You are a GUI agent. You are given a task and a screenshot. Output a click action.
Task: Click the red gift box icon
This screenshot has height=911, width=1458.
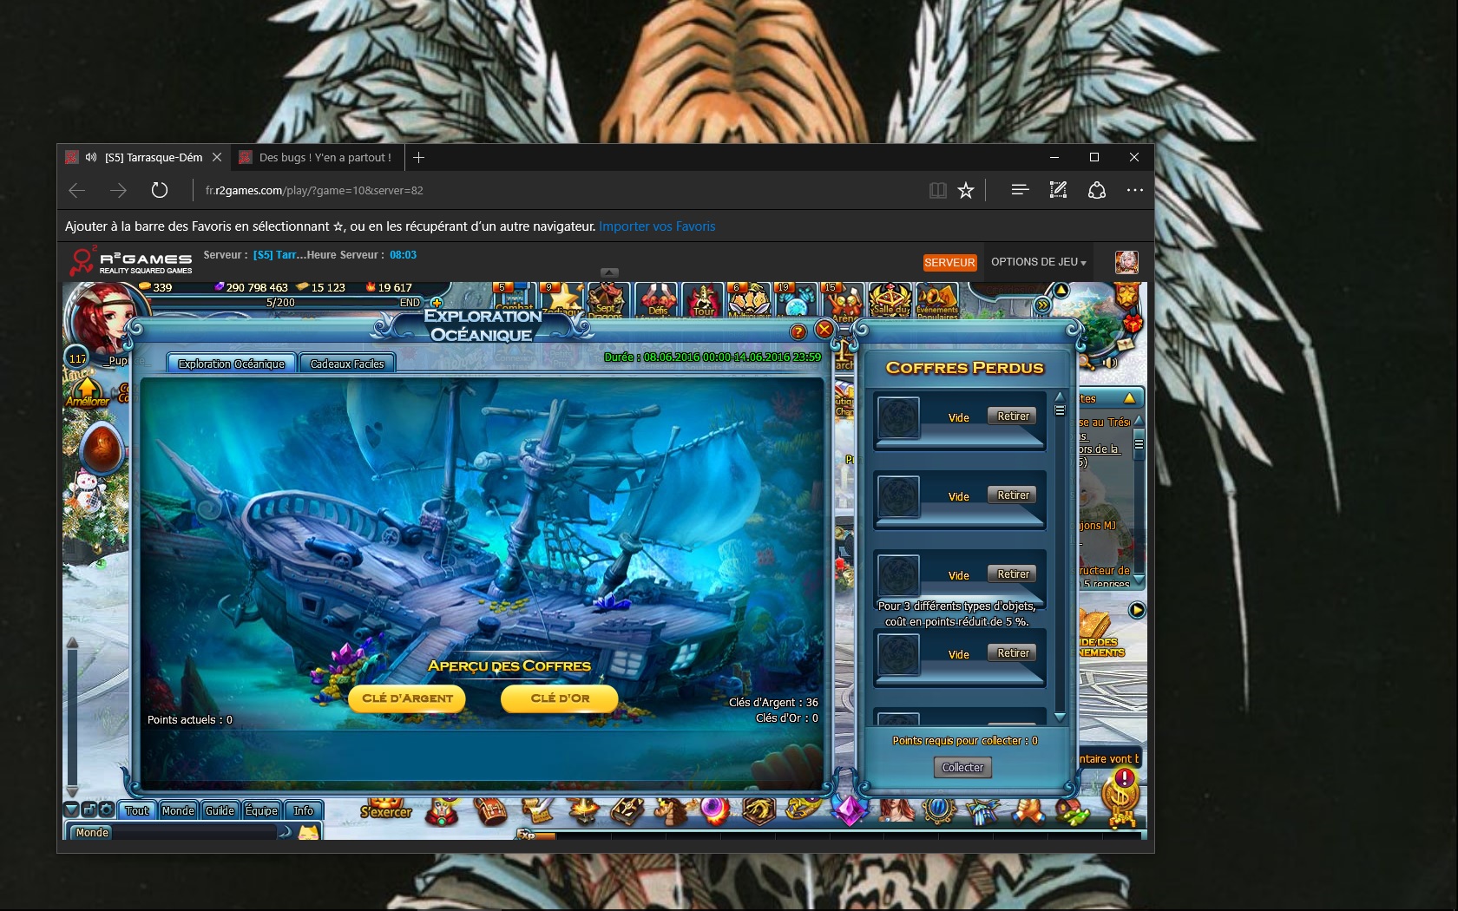point(1133,324)
